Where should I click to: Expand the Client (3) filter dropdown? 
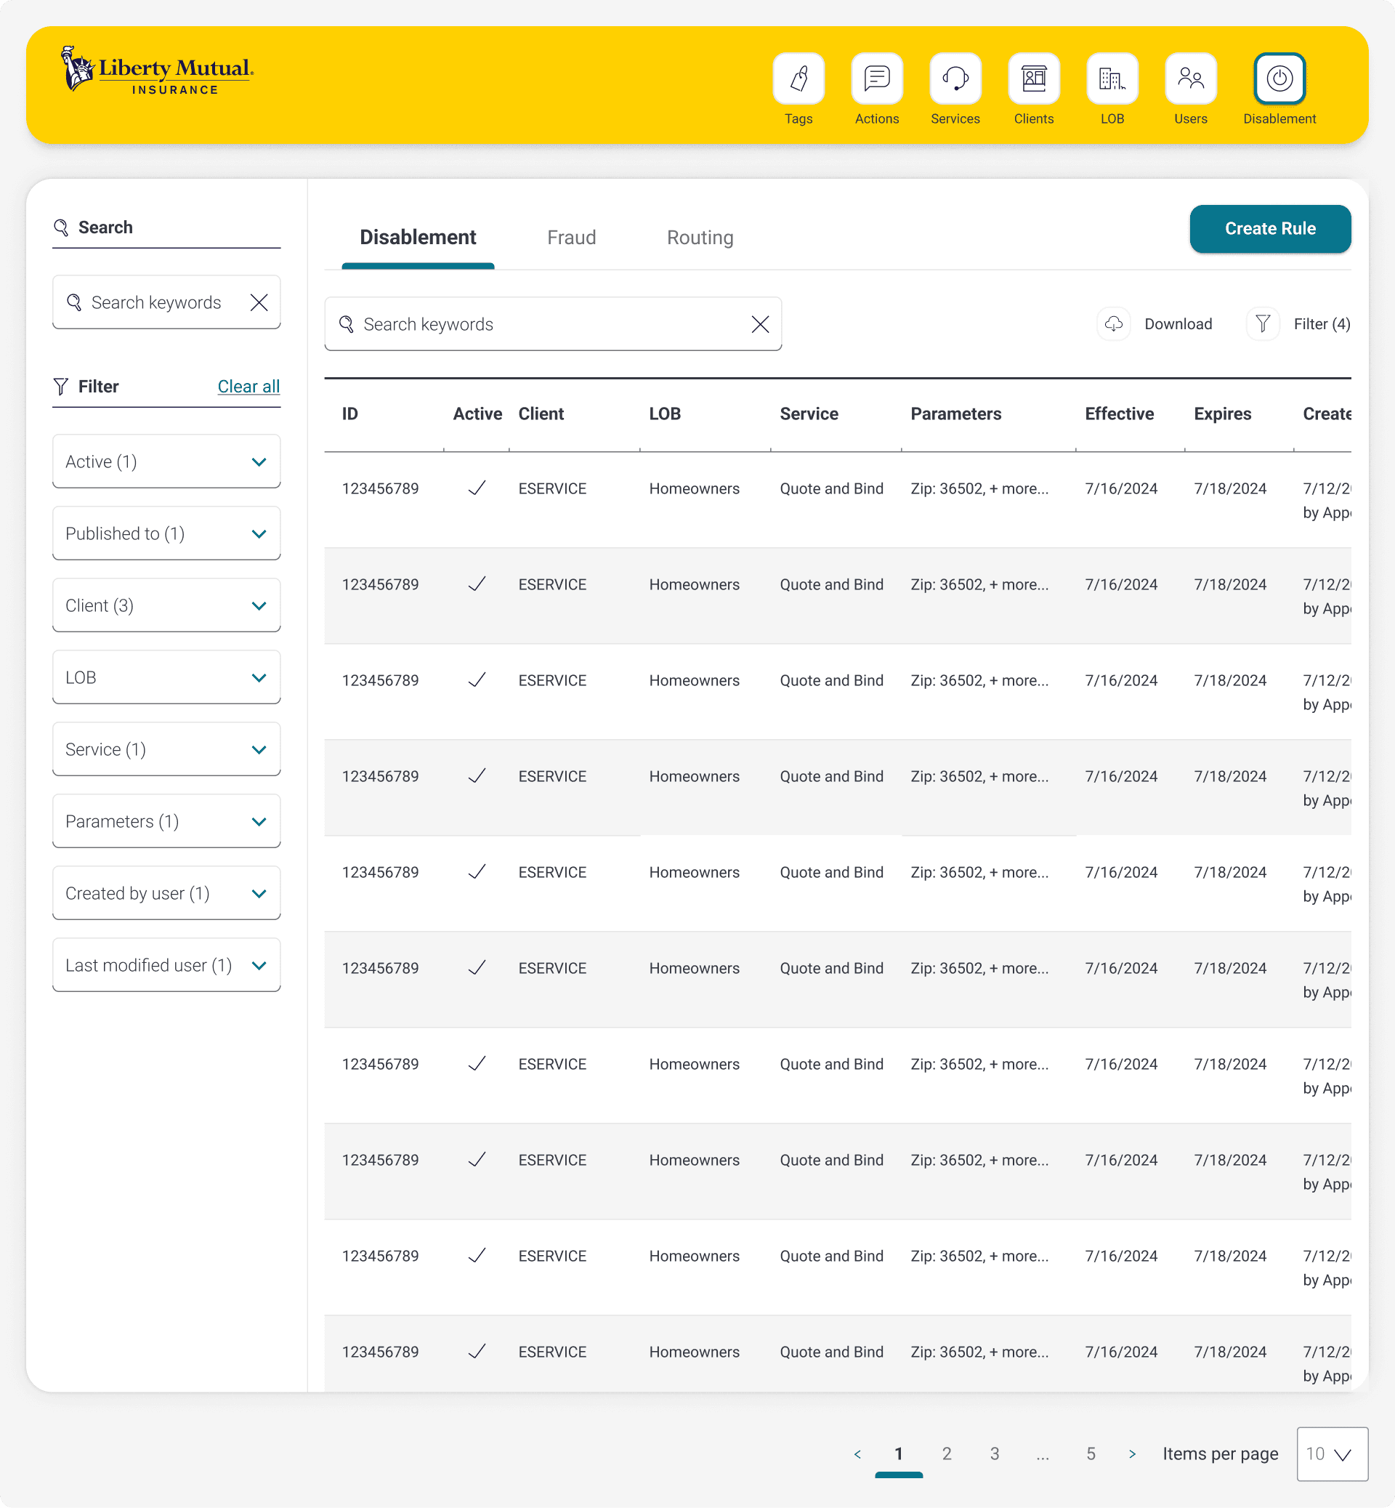[x=166, y=605]
